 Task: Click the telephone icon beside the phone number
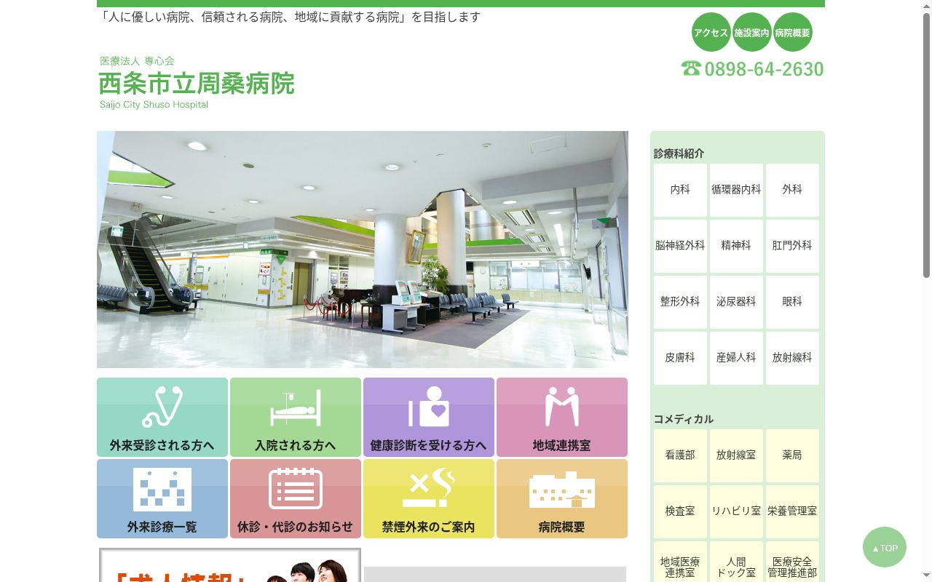(691, 68)
